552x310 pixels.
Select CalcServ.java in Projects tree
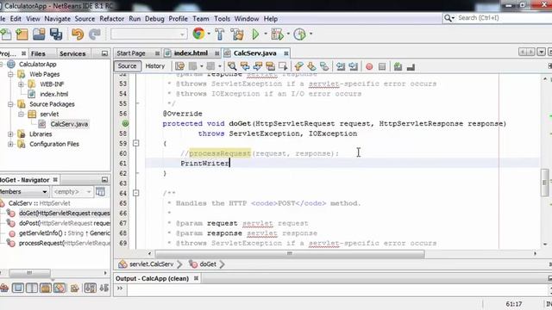click(69, 124)
